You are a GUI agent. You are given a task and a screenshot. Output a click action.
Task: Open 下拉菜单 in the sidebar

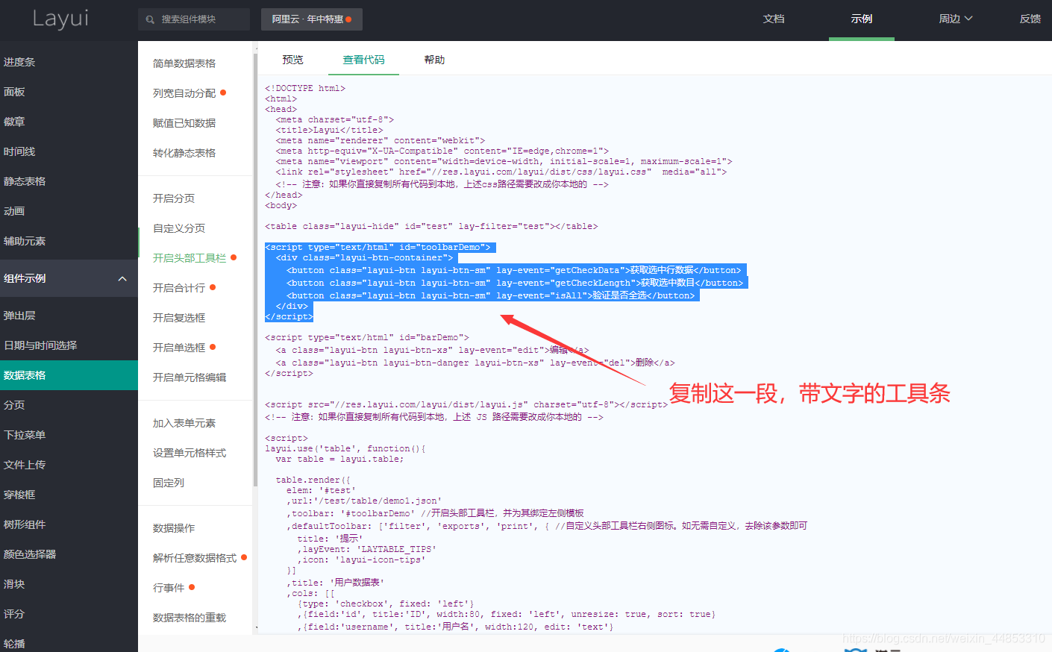coord(69,435)
